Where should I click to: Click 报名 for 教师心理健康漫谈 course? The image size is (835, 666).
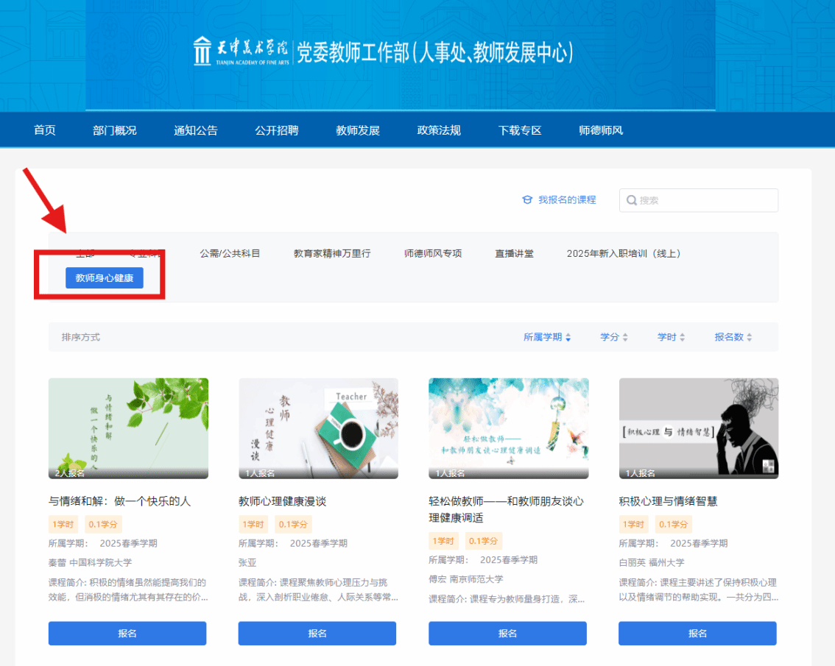coord(317,634)
